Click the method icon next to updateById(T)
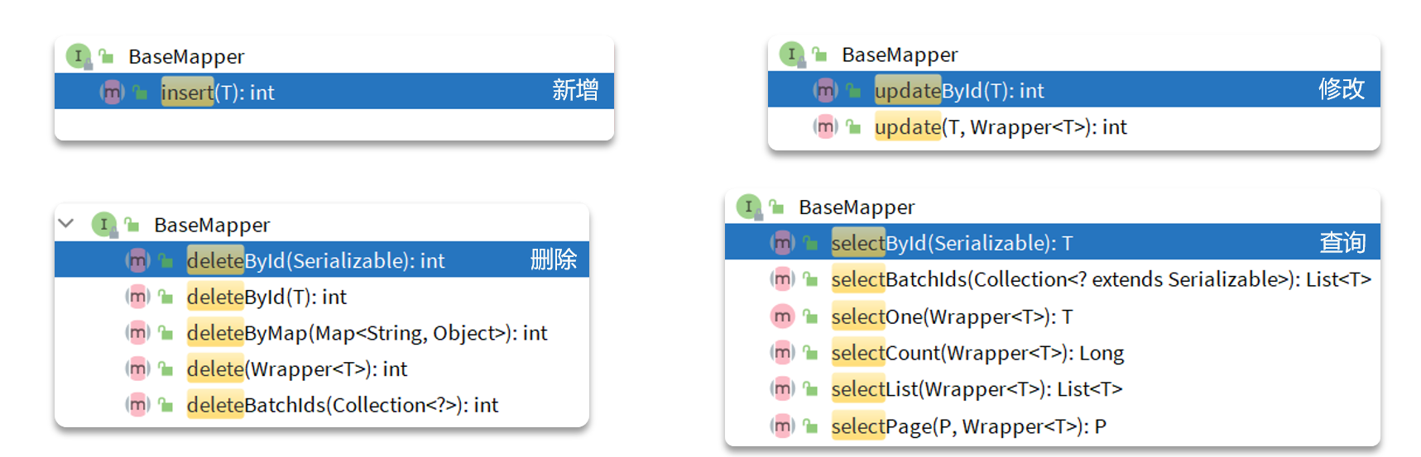 pos(825,90)
